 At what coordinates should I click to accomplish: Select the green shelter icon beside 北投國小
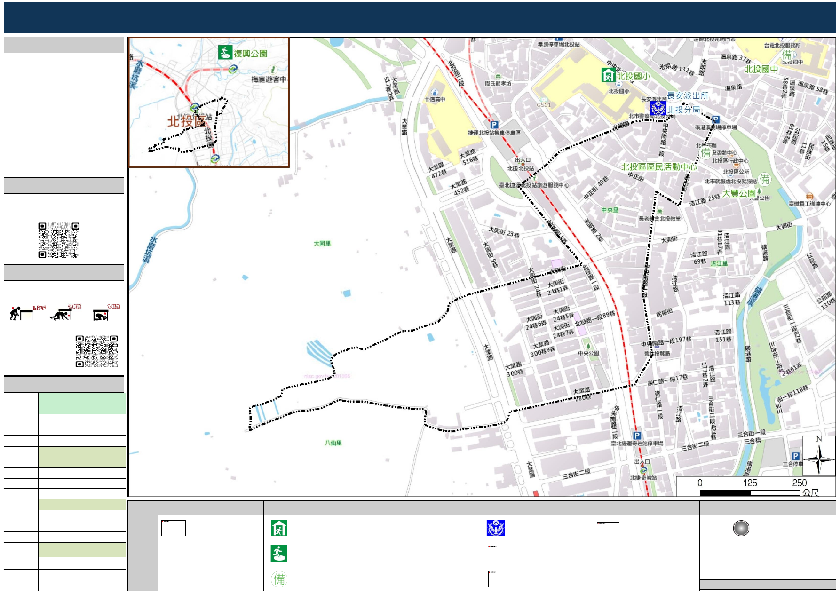click(x=609, y=75)
